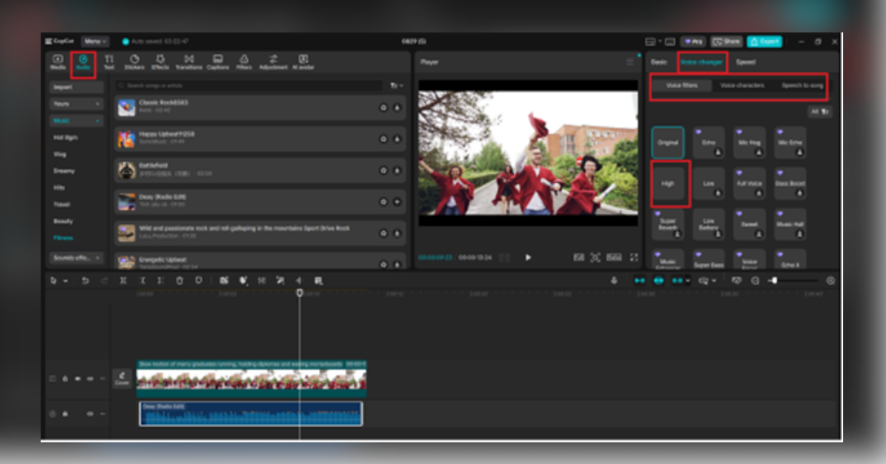Click the undo icon in timeline toolbar
Viewport: 886px width, 464px height.
point(85,281)
